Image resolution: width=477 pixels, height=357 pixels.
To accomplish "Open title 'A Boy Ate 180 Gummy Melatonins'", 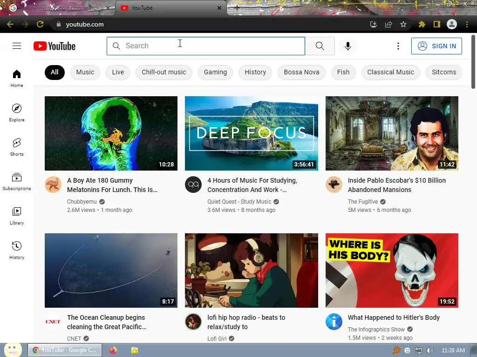I will pos(112,185).
